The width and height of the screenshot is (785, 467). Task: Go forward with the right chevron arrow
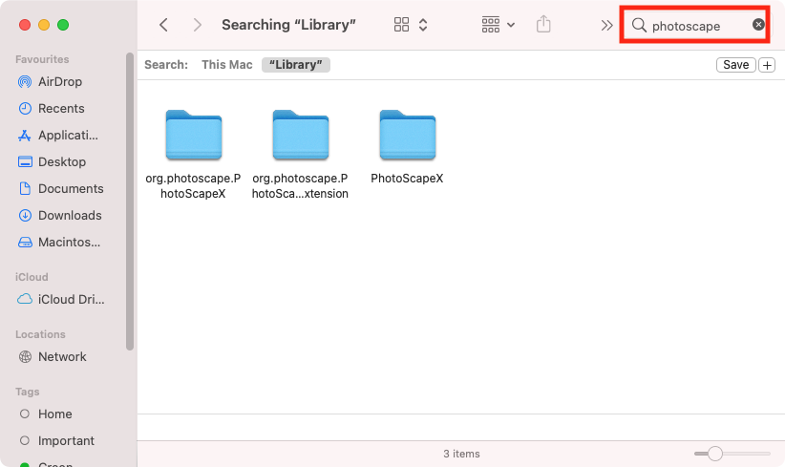coord(198,25)
